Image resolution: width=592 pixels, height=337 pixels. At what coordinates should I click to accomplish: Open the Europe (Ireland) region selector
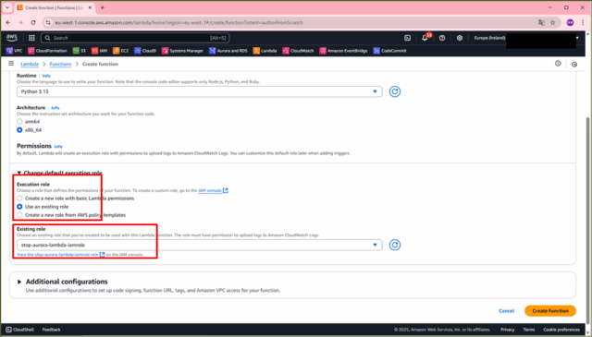(489, 38)
